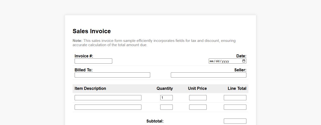Click the Quantity column header

[x=165, y=88]
